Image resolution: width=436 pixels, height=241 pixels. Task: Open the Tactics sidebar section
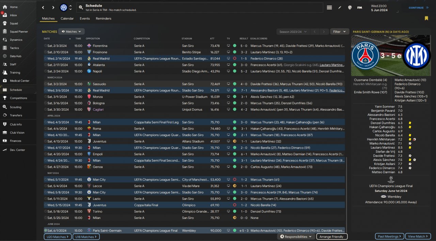coord(14,48)
